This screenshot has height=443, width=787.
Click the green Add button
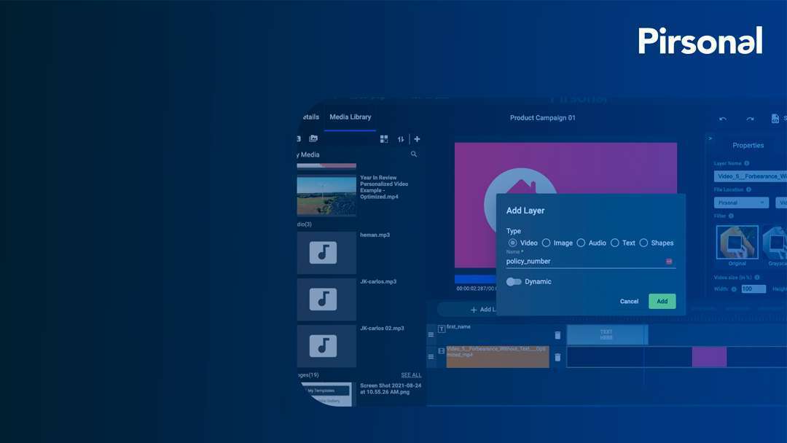pos(662,300)
